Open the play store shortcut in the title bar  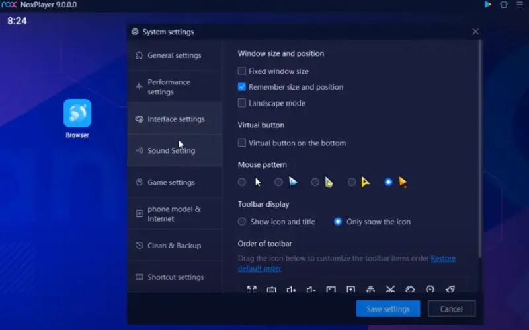[487, 5]
